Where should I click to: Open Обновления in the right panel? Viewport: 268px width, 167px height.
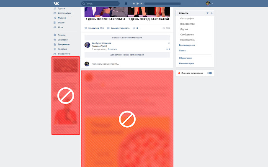tap(186, 58)
